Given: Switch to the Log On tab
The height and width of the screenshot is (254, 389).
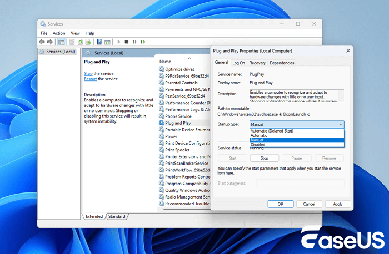Looking at the screenshot, I should point(238,63).
